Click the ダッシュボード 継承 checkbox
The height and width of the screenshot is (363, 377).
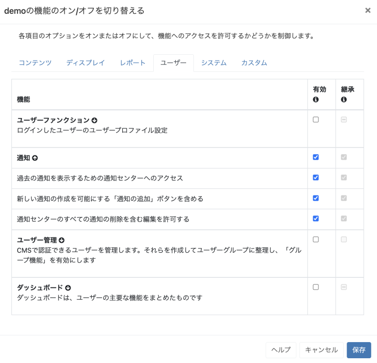pyautogui.click(x=344, y=287)
